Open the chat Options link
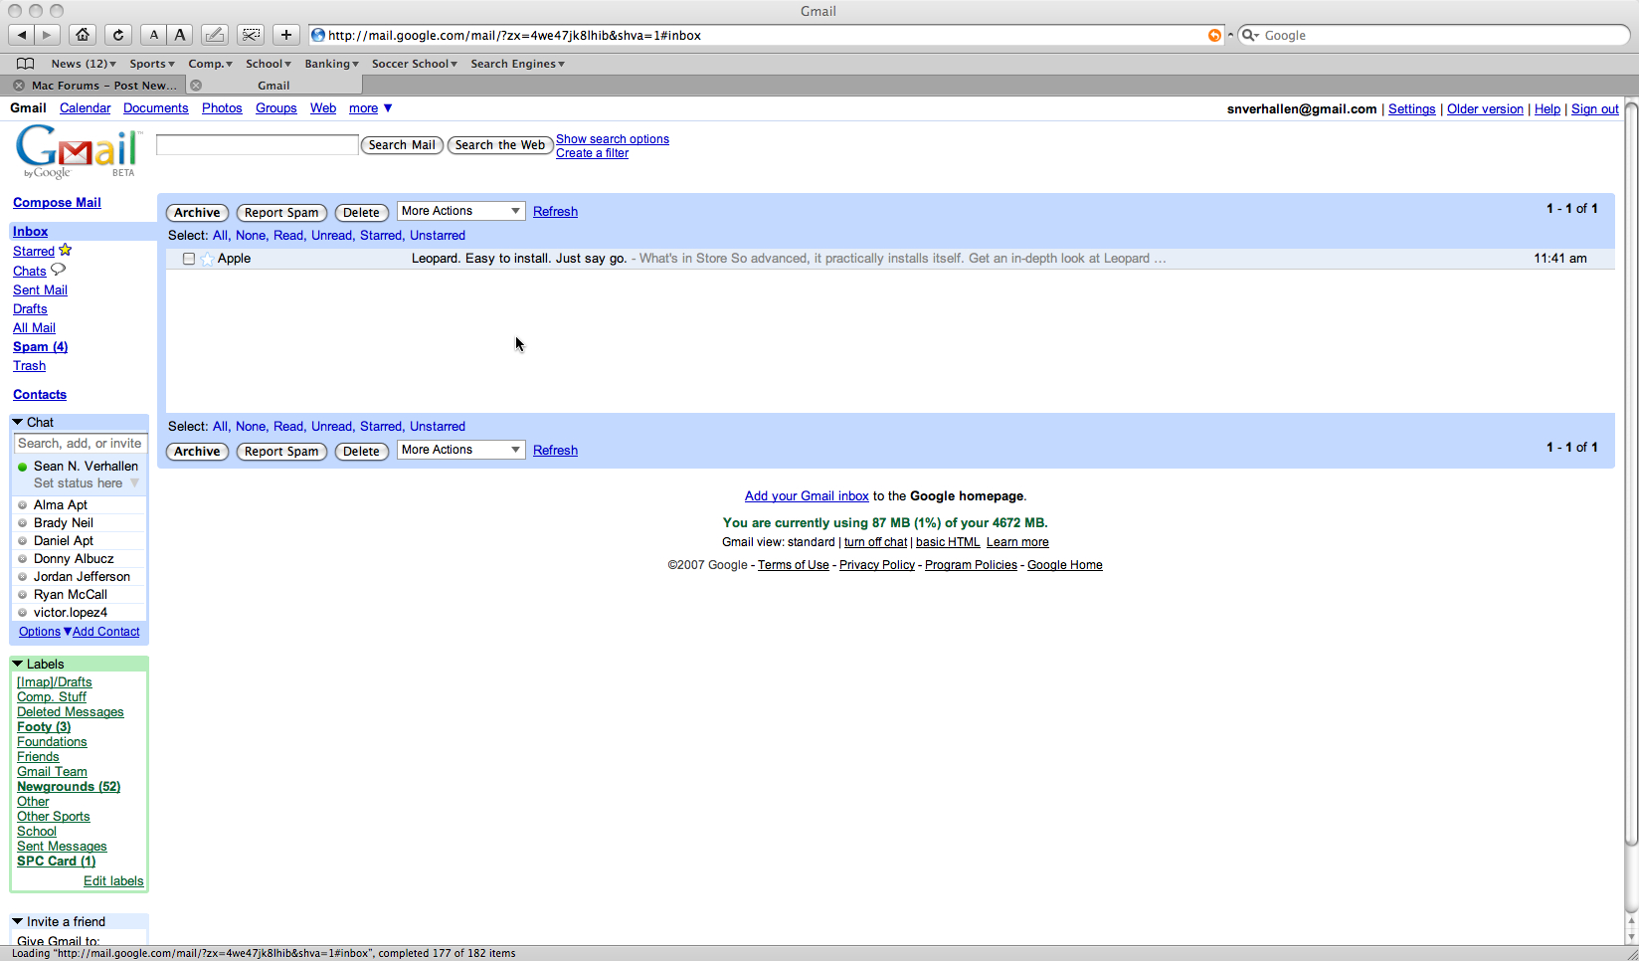 [40, 632]
